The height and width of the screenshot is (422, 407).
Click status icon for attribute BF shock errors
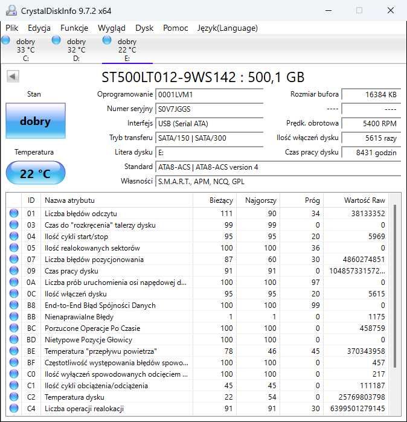(14, 362)
